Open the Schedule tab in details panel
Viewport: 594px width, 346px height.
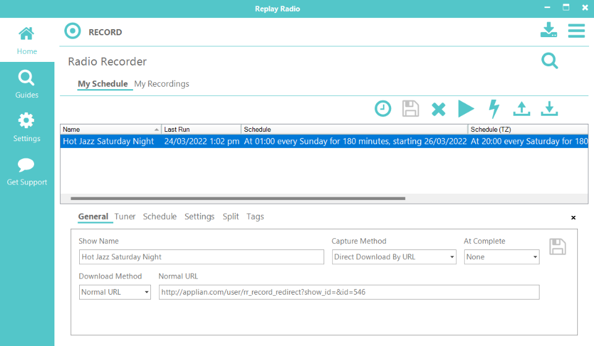point(160,217)
